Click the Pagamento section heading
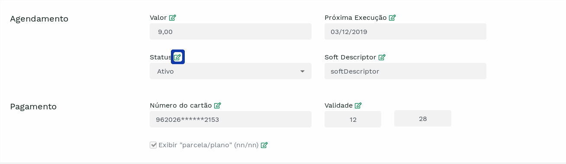This screenshot has height=164, width=566. (33, 106)
